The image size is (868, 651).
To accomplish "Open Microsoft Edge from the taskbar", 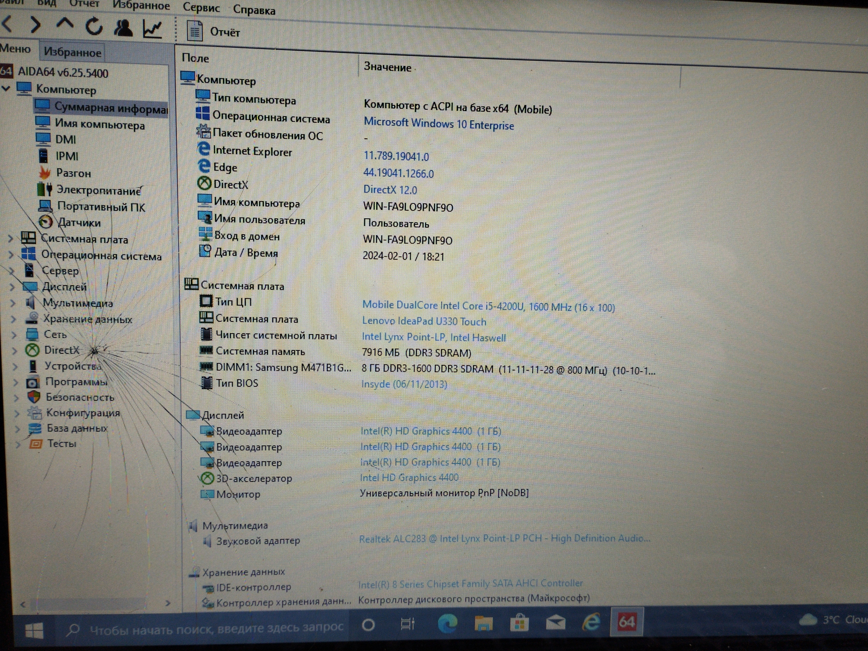I will 448,624.
